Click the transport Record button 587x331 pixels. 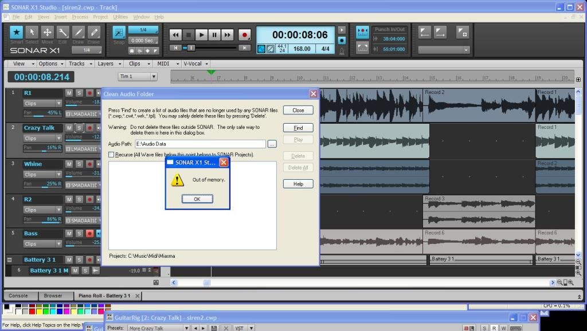point(244,35)
